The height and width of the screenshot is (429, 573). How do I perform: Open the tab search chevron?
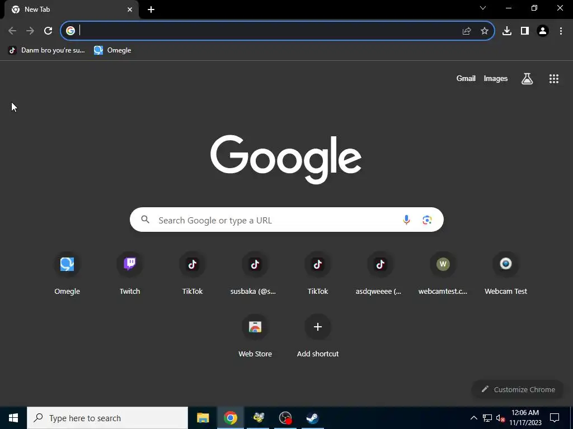point(483,8)
